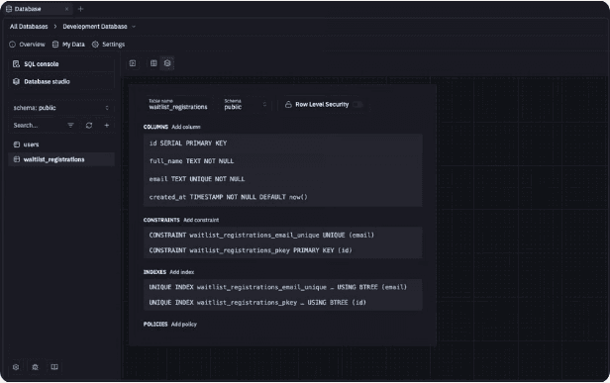Go to the Overview tab

tap(28, 45)
